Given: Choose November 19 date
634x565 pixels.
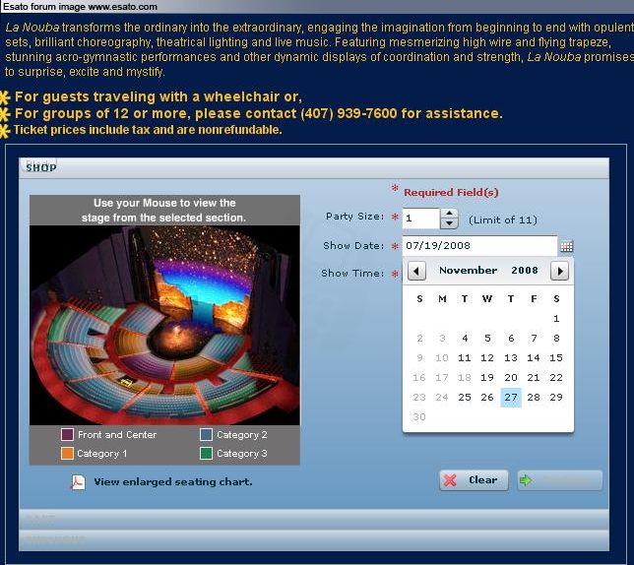Looking at the screenshot, I should coord(487,378).
